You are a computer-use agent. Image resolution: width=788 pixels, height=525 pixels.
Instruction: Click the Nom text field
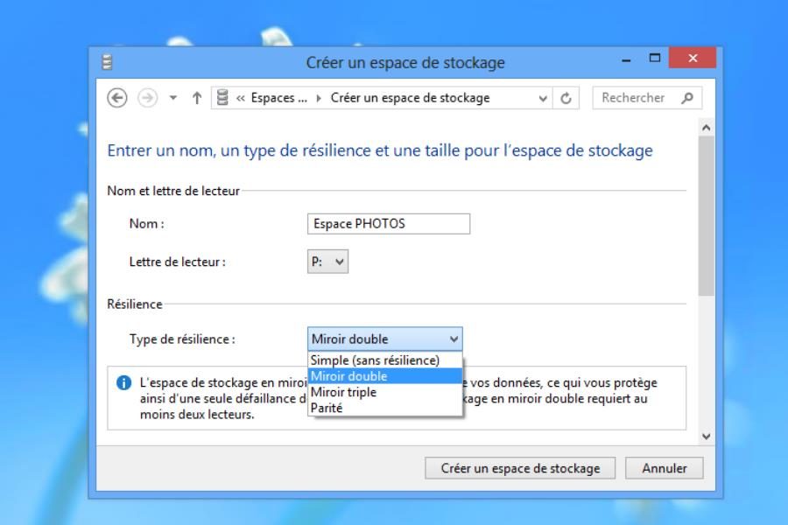point(389,224)
